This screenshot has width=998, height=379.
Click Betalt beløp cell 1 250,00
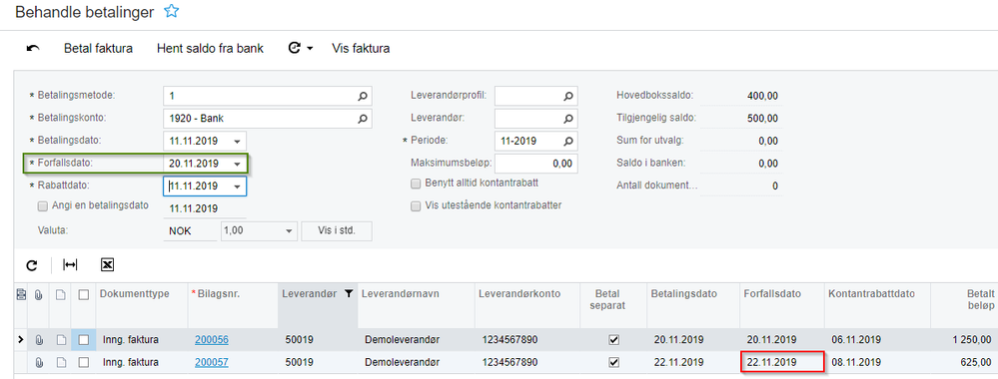tap(971, 340)
